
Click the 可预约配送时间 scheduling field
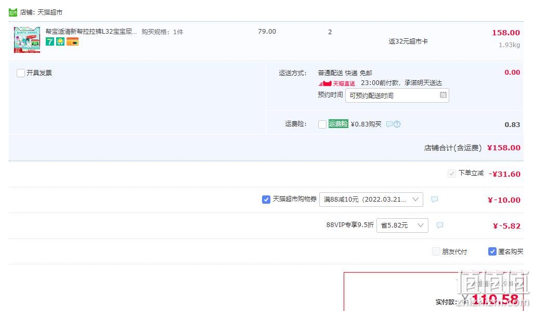397,95
